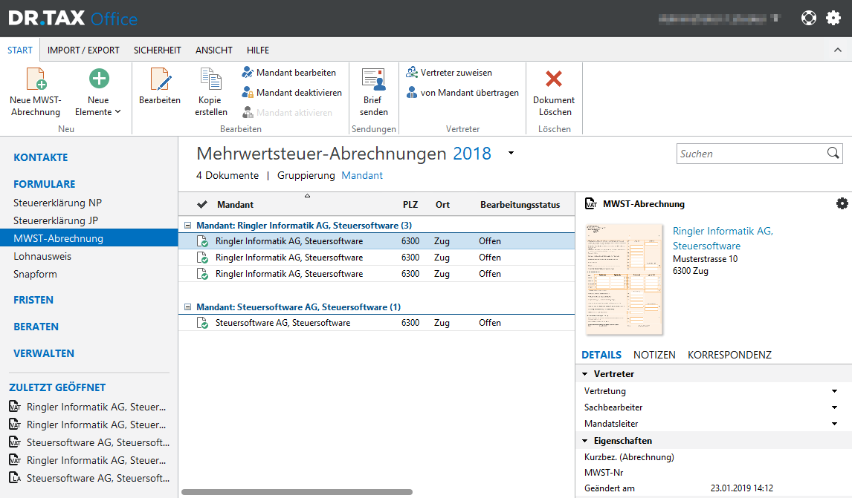Collapse the Eigenschaften section

(585, 441)
